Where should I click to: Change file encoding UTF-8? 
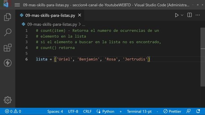point(73,111)
